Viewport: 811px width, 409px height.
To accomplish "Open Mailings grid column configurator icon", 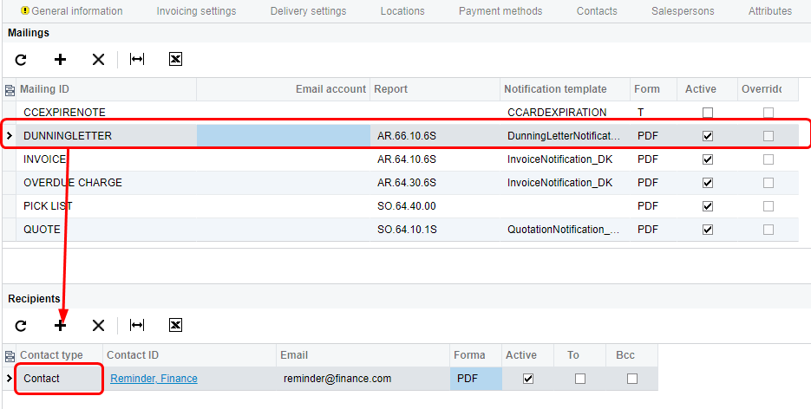I will [10, 90].
